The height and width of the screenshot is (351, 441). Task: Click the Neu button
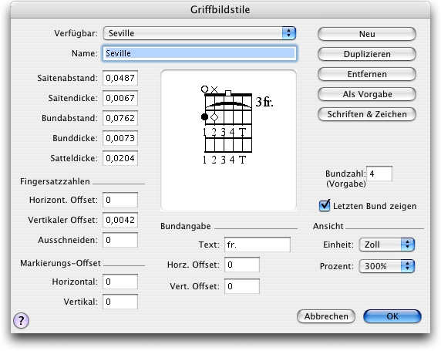coord(367,34)
